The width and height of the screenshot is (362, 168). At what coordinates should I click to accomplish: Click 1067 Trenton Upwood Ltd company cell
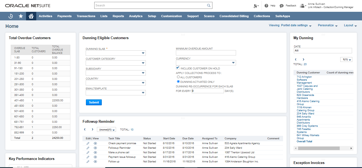coord(240,152)
